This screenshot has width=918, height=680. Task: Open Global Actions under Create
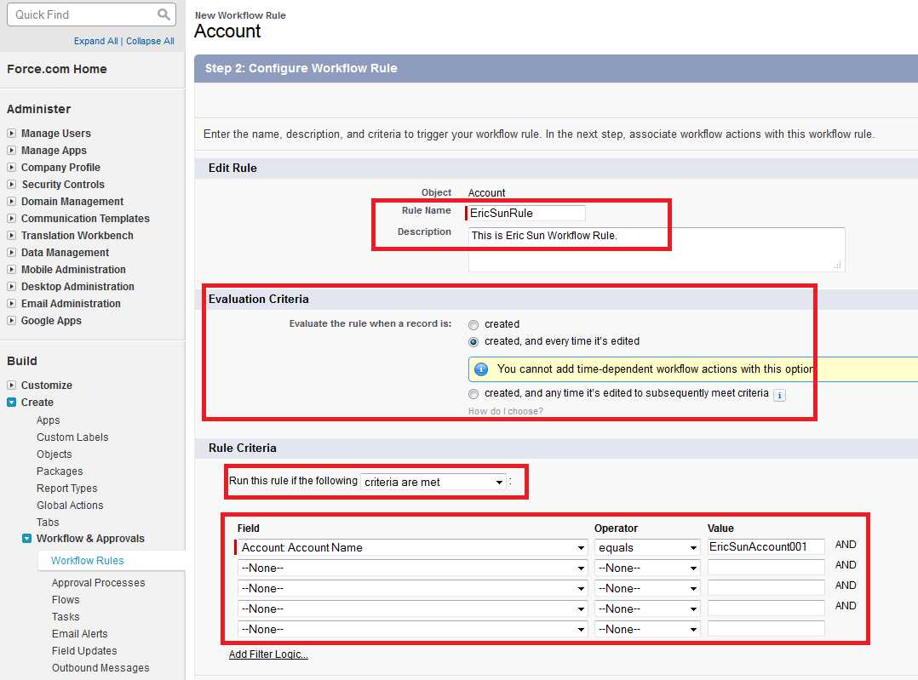70,505
